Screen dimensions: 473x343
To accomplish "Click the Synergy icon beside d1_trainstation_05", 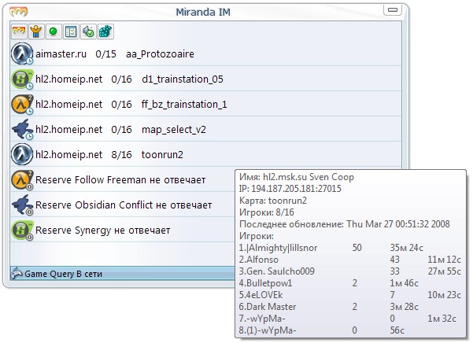I will pyautogui.click(x=22, y=79).
